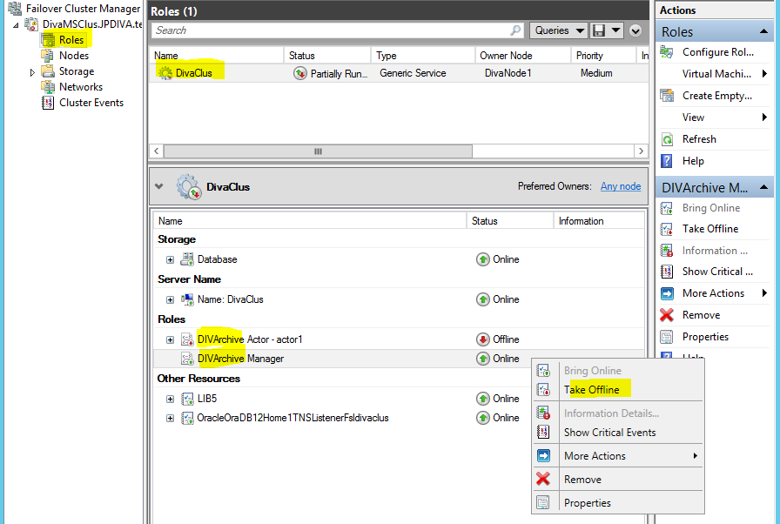Open Networks in the cluster tree
This screenshot has height=524, width=780.
click(x=81, y=87)
